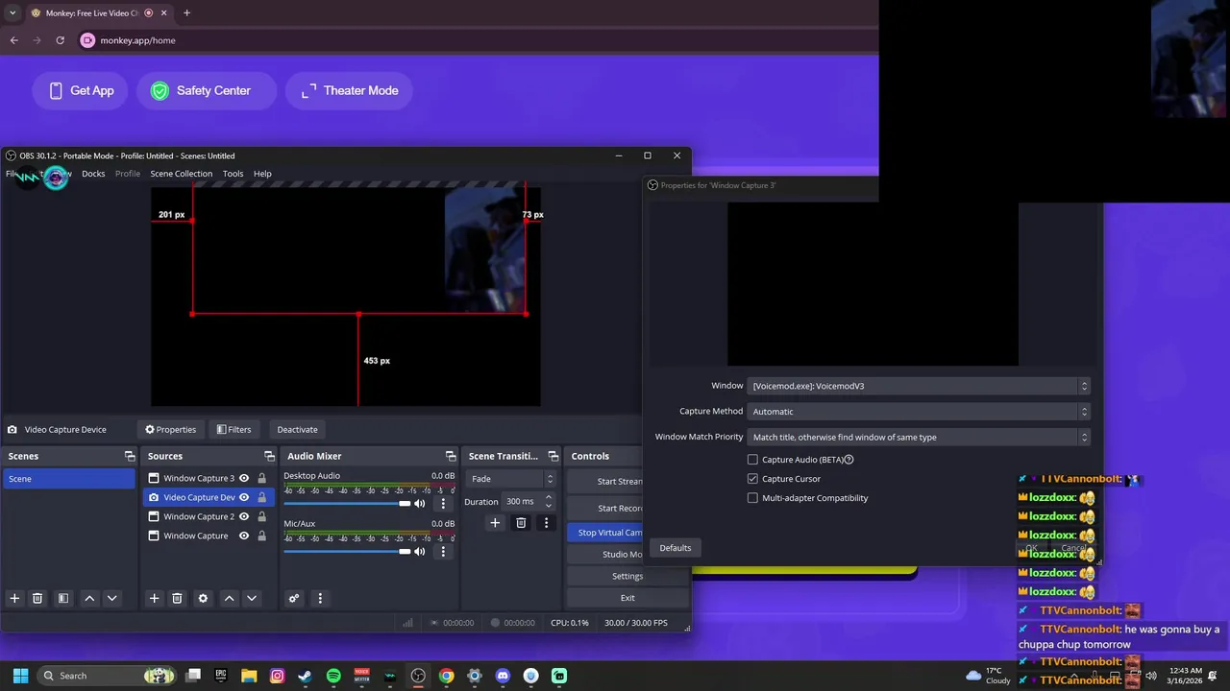Click Capture Audio help question icon
Image resolution: width=1230 pixels, height=691 pixels.
coord(849,460)
